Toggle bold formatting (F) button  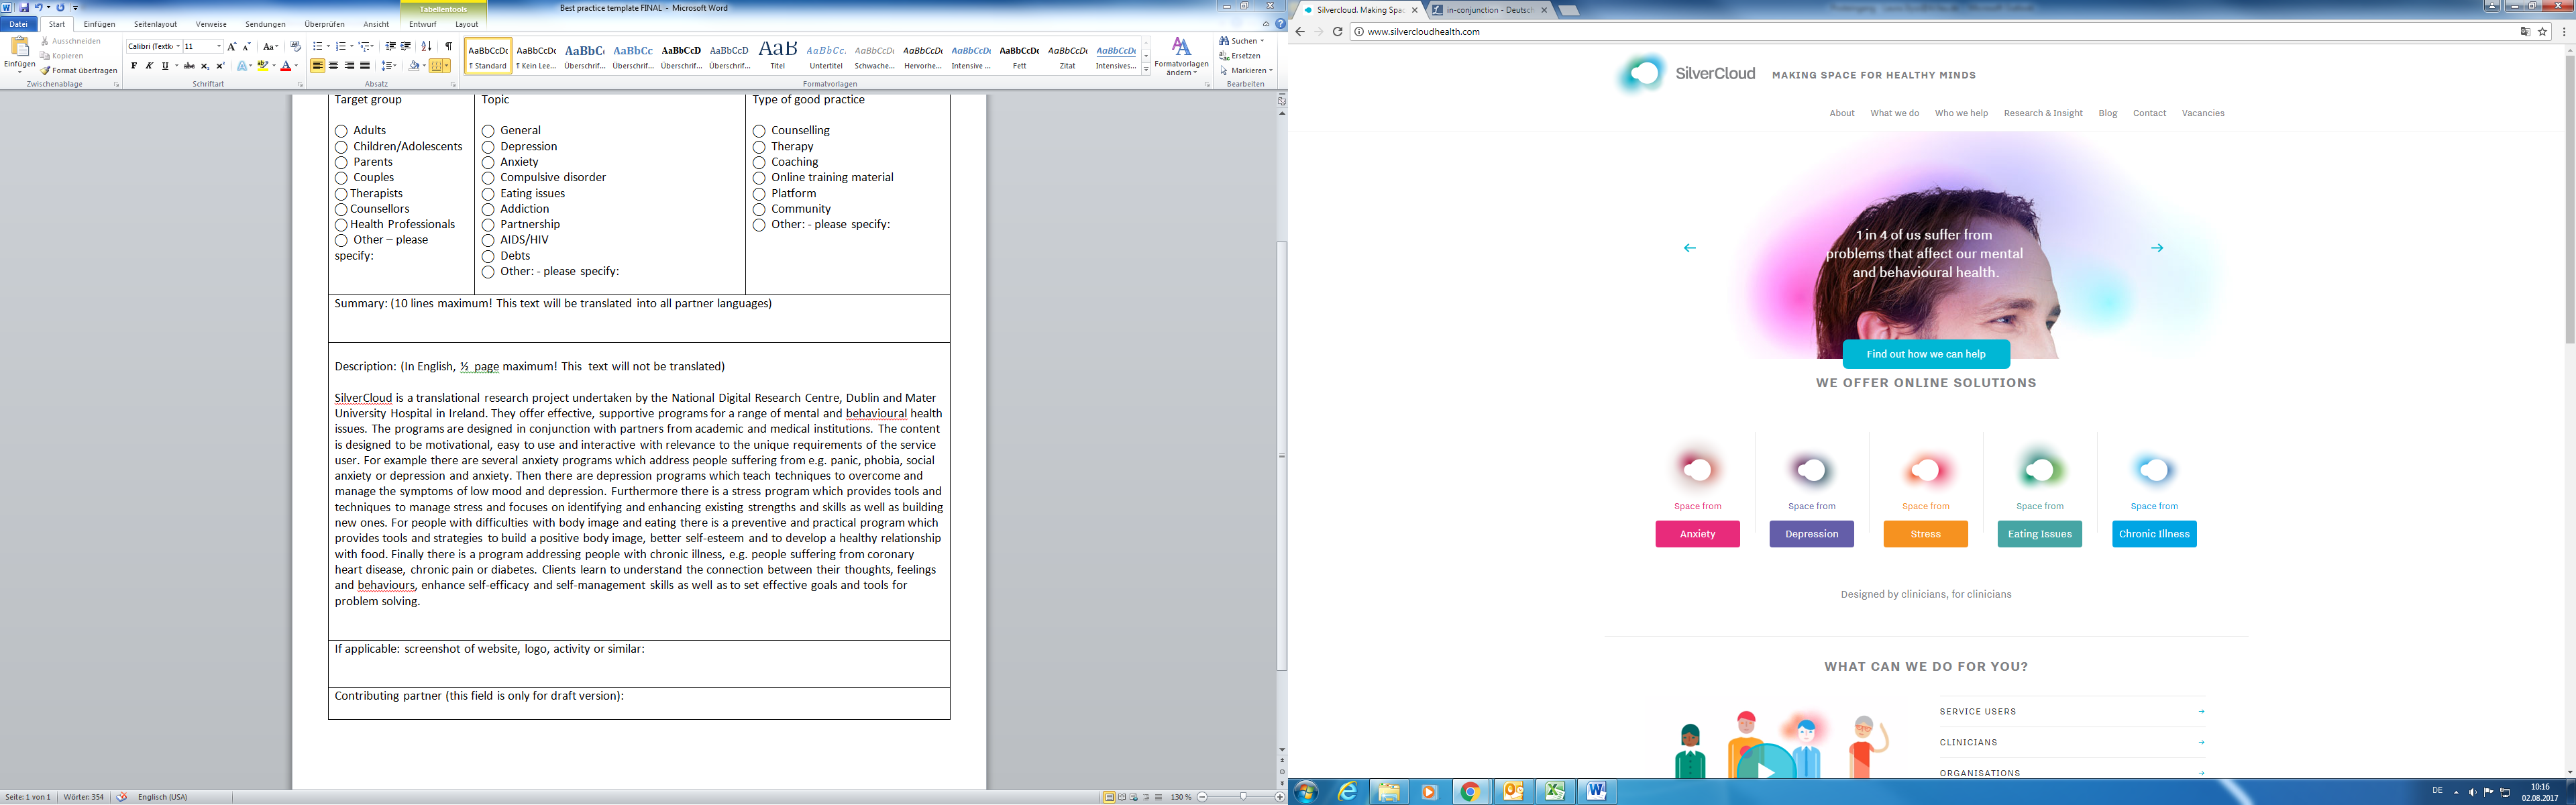pos(134,66)
